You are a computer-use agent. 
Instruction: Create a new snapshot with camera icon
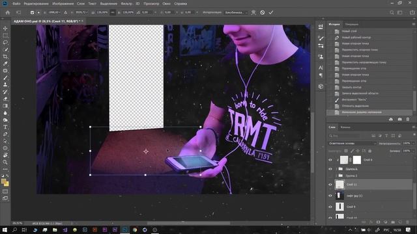[x=399, y=120]
